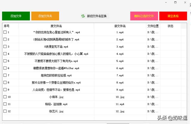The image size is (191, 124).
Task: Click the 序号 column header
Action: point(10,26)
